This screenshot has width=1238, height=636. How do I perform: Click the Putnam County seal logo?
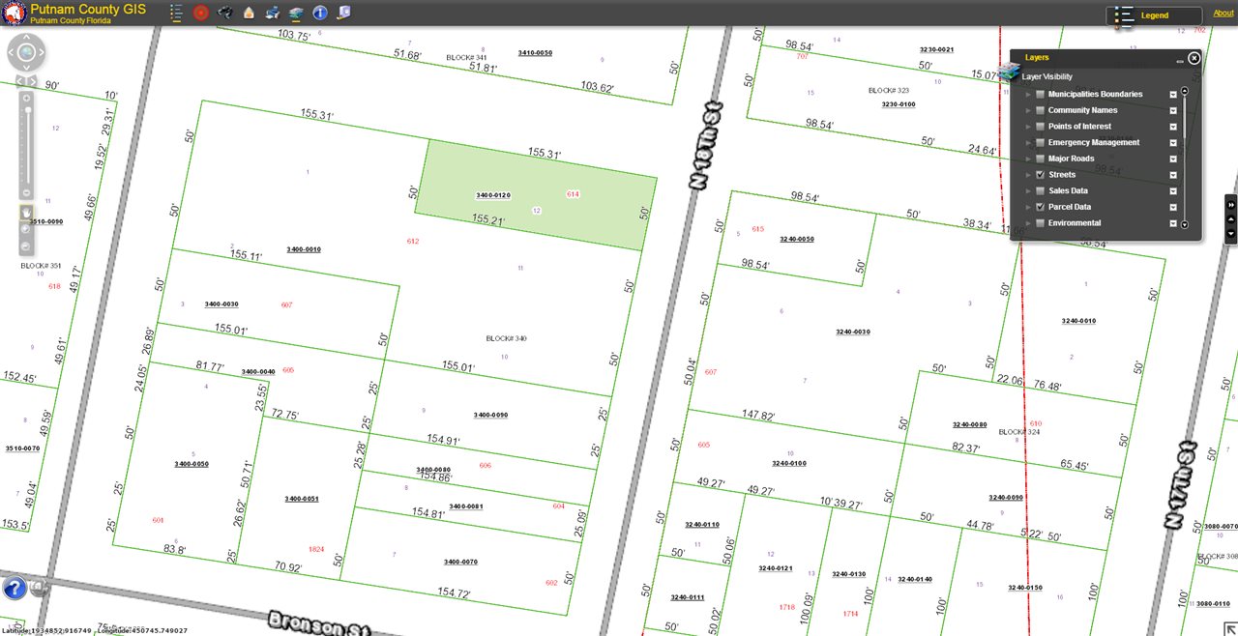tap(14, 13)
